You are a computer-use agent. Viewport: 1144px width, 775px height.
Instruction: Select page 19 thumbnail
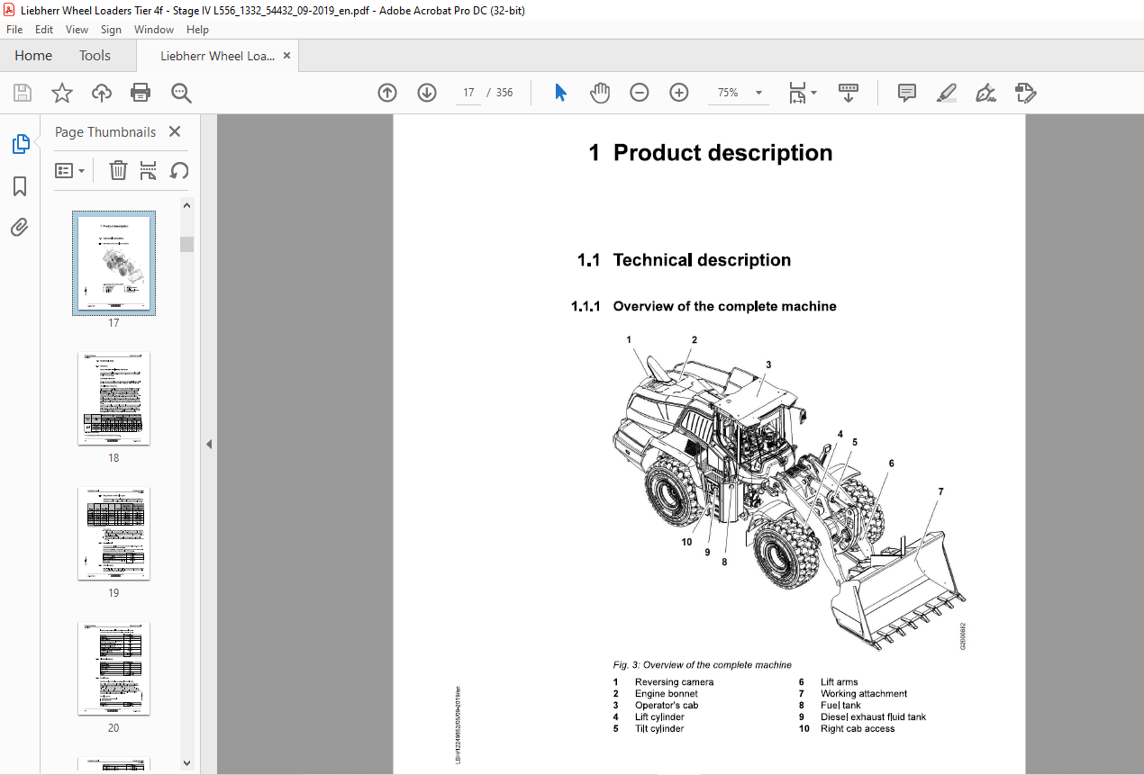click(113, 534)
